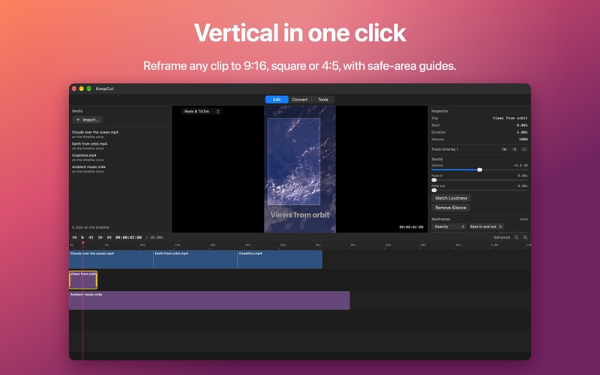Screen dimensions: 600x375
Task: Click the red playhead marker on ruler
Action: [82, 243]
